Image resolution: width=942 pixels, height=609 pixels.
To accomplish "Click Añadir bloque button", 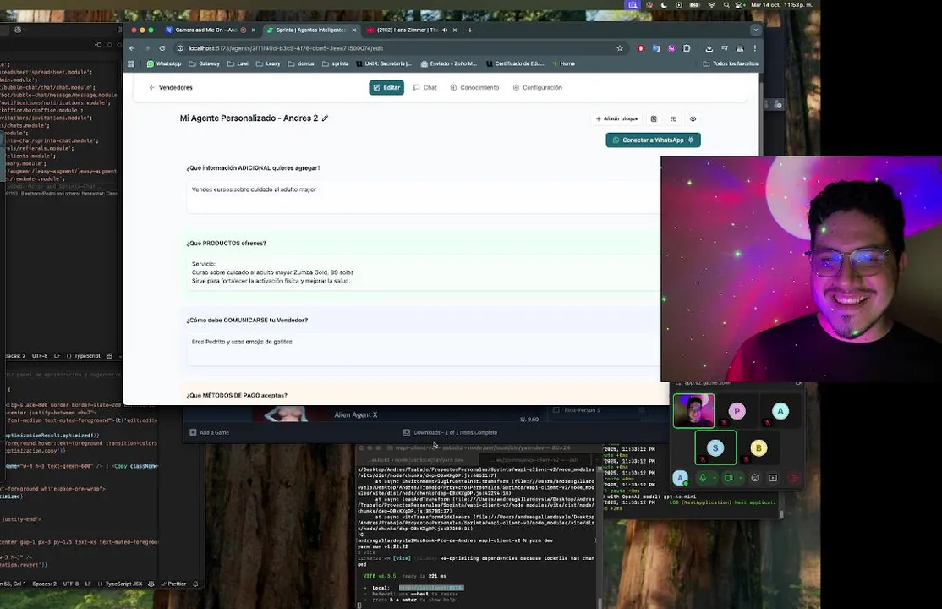I will [616, 119].
